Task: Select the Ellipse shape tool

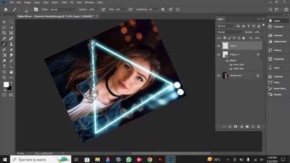Action: [4, 72]
